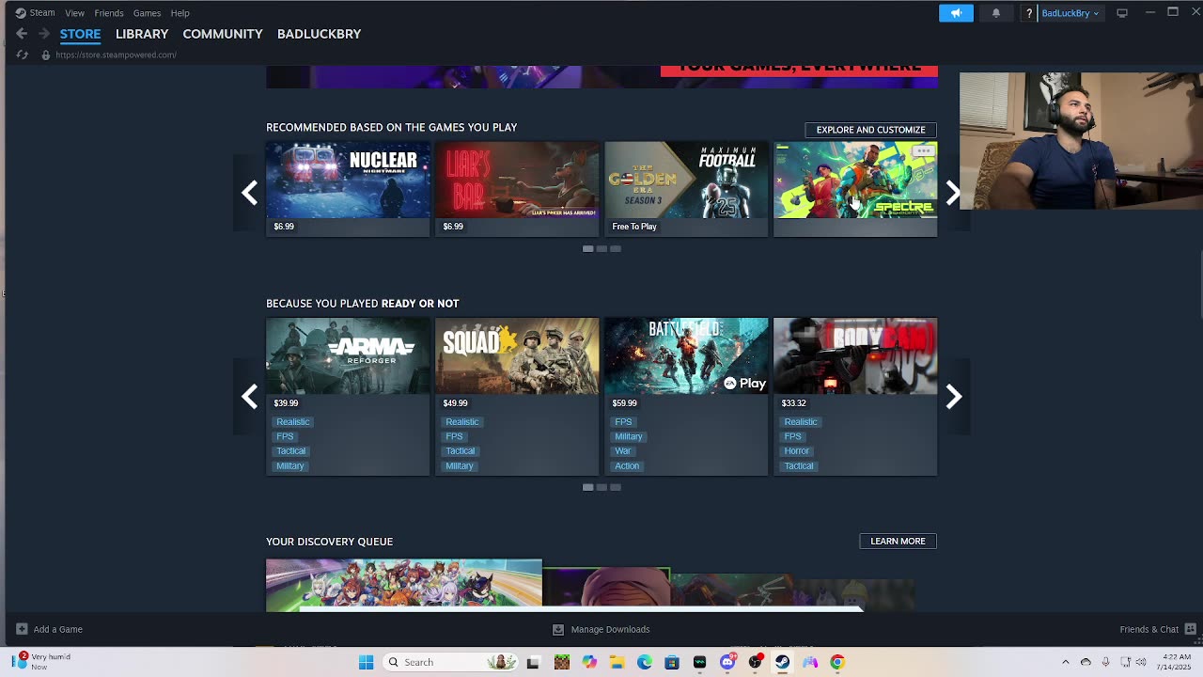Open File Explorer from the taskbar
1203x677 pixels.
[x=617, y=662]
